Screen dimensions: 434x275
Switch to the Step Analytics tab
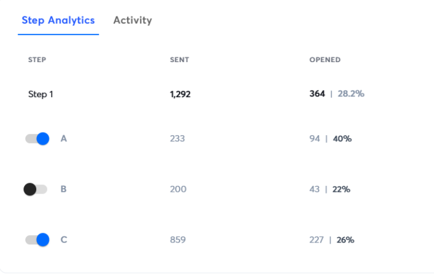click(58, 21)
